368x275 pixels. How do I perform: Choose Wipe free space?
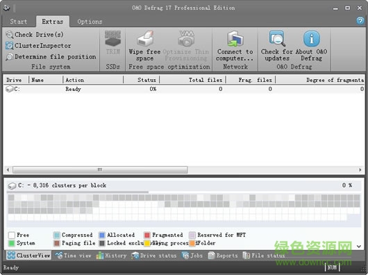click(x=144, y=46)
